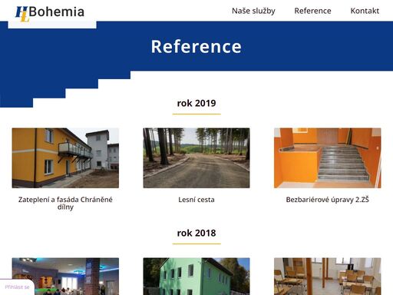Image resolution: width=393 pixels, height=295 pixels.
Task: Open the Lesní cesta forest road photo
Action: pos(196,158)
